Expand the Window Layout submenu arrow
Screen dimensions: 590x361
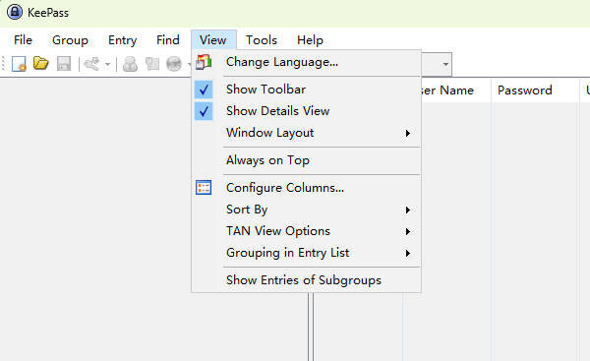pos(408,133)
